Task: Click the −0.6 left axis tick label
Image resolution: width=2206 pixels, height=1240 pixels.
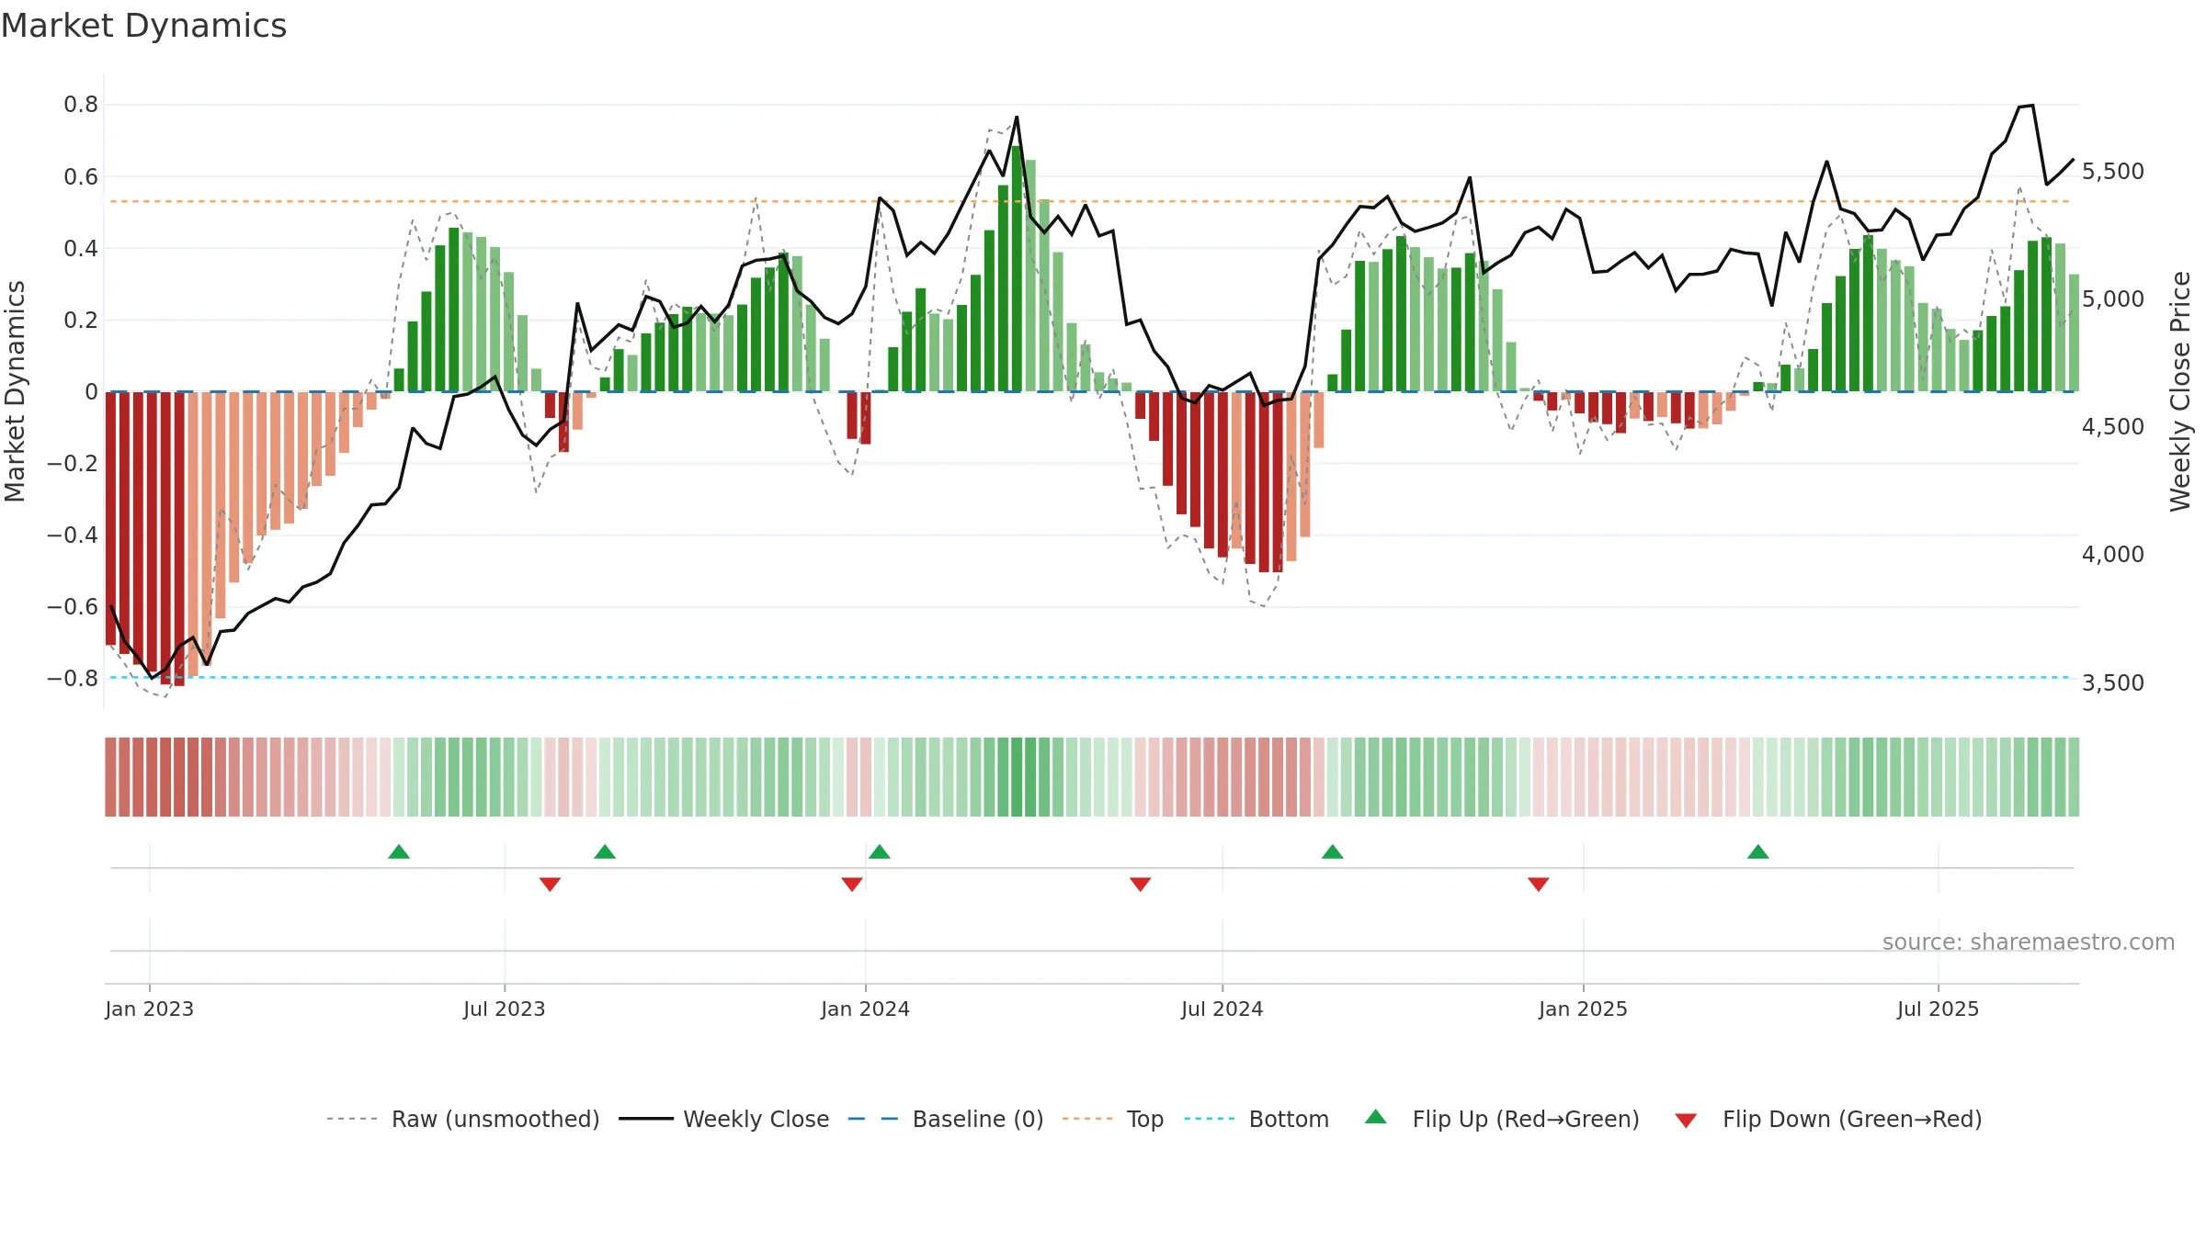Action: (x=73, y=606)
